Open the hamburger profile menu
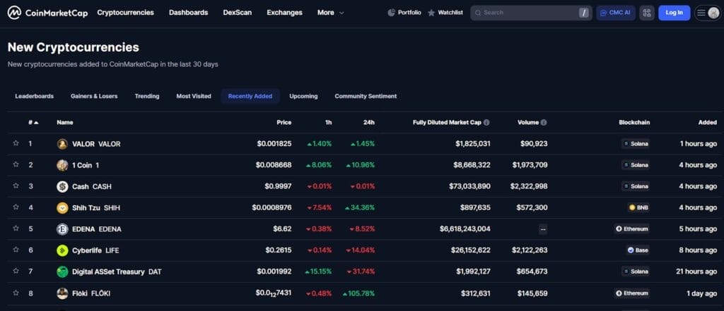The image size is (724, 311). click(x=707, y=13)
